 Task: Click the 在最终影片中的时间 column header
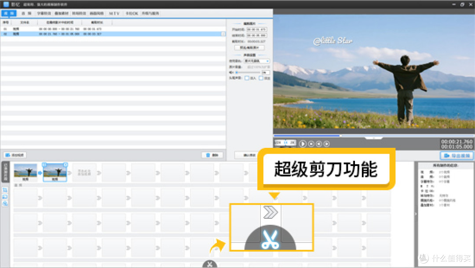pyautogui.click(x=60, y=22)
